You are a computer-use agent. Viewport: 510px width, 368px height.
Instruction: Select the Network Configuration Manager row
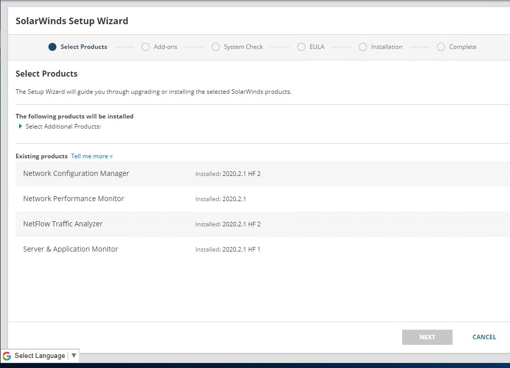pyautogui.click(x=262, y=174)
